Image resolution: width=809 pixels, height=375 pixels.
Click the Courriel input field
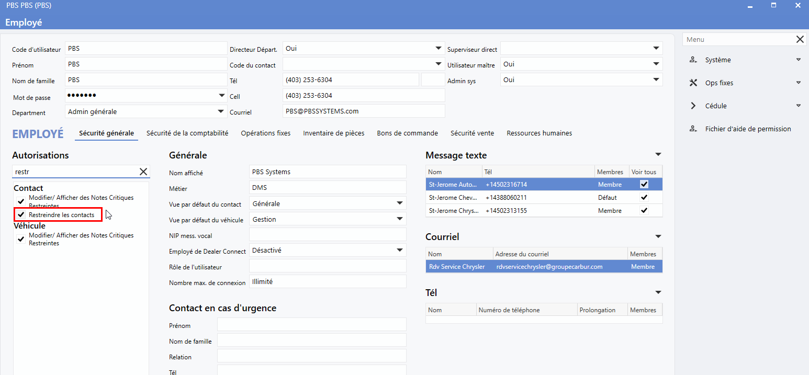click(x=363, y=111)
